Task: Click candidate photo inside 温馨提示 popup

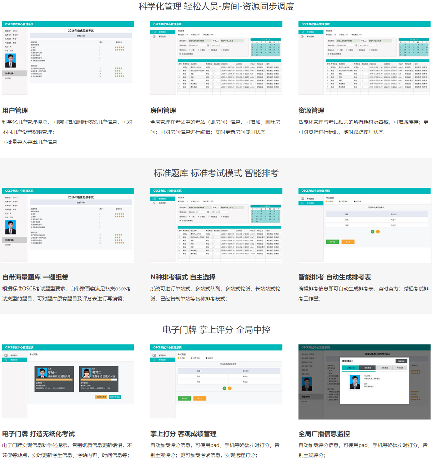Action: pos(355,382)
